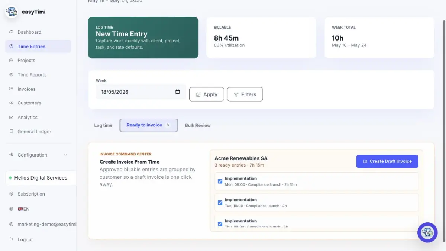Screen dimensions: 446x251
Task: Click the 'Create Invoice From Time' heading
Action: point(129,162)
